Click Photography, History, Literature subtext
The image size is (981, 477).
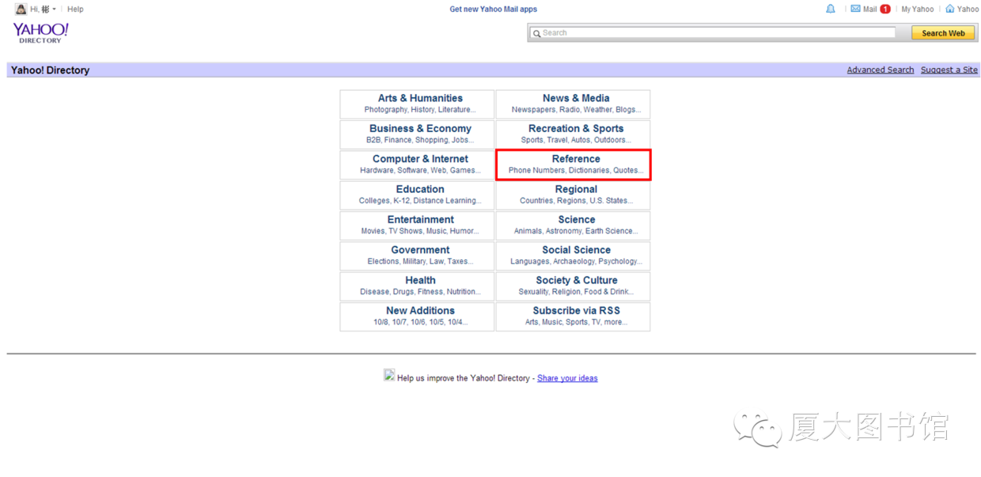coord(420,110)
